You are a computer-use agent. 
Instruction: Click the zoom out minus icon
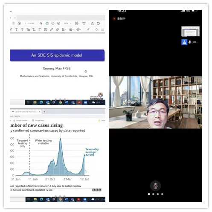click(53, 23)
